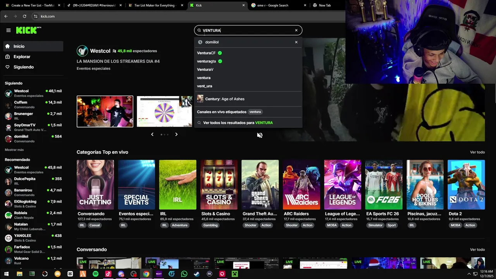This screenshot has height=279, width=496.
Task: Open ElGlogloking recommended channel
Action: pos(33,204)
